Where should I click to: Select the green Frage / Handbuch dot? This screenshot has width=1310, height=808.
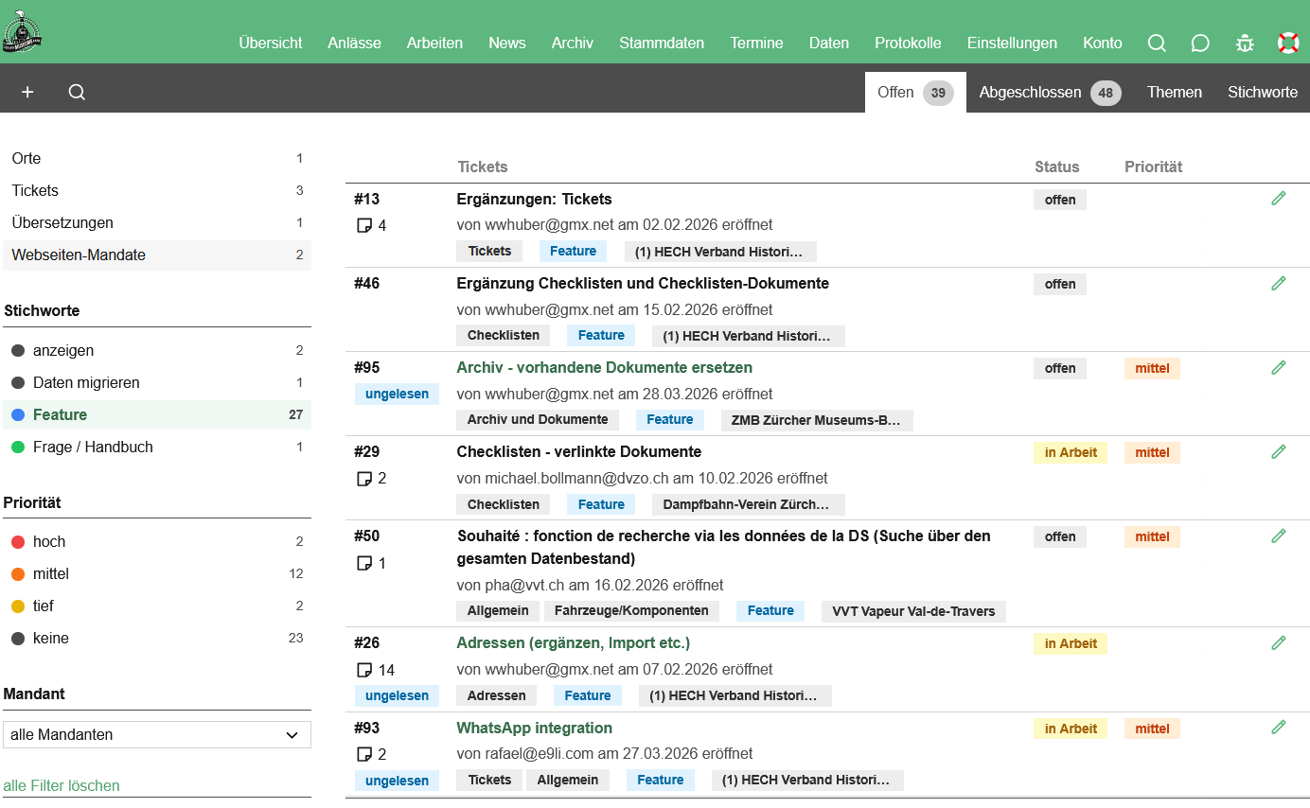click(x=18, y=447)
